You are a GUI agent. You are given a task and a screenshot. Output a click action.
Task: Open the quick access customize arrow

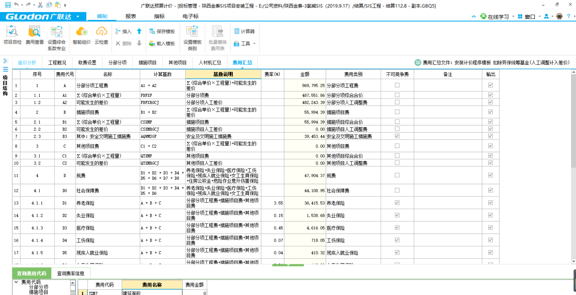click(x=65, y=5)
